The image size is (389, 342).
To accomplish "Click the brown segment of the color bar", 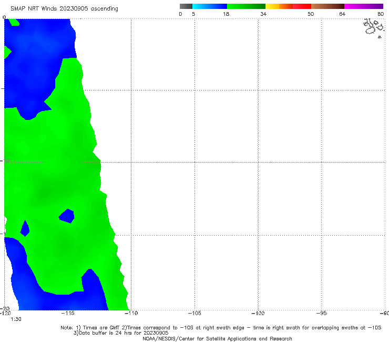I will (327, 6).
